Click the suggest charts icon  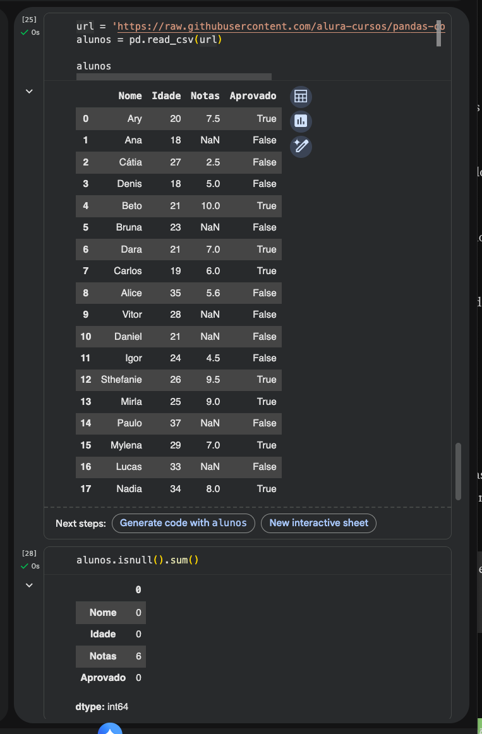pos(301,121)
